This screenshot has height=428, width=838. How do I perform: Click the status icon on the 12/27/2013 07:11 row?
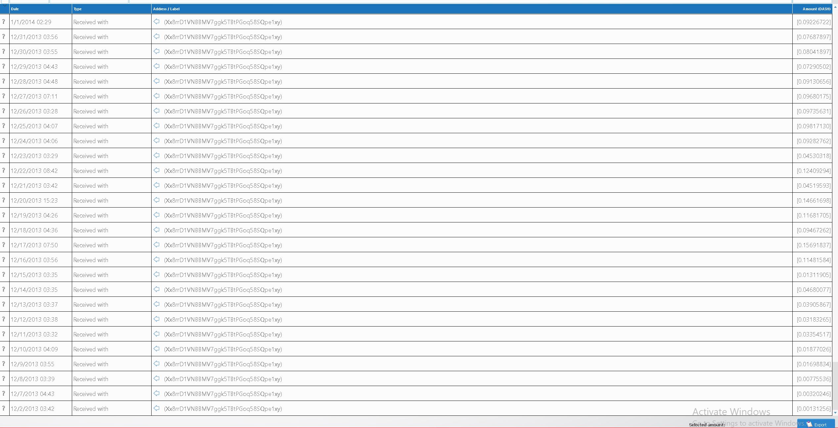point(4,96)
